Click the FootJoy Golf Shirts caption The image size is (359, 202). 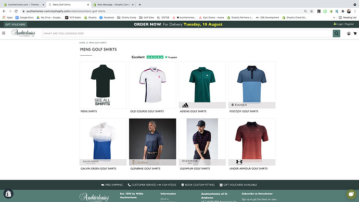(244, 111)
